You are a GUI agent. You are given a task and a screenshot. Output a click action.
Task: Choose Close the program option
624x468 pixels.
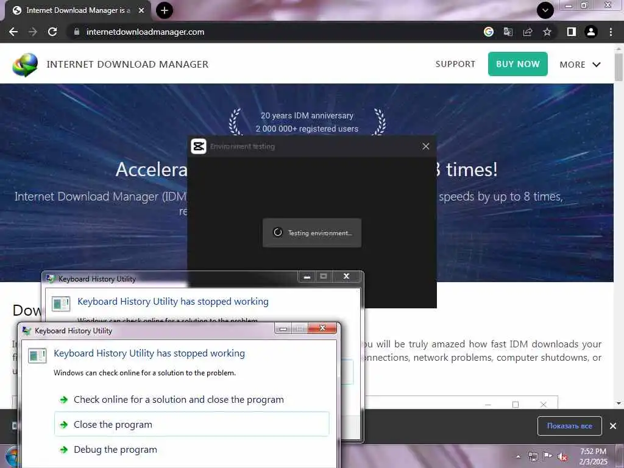pos(192,425)
